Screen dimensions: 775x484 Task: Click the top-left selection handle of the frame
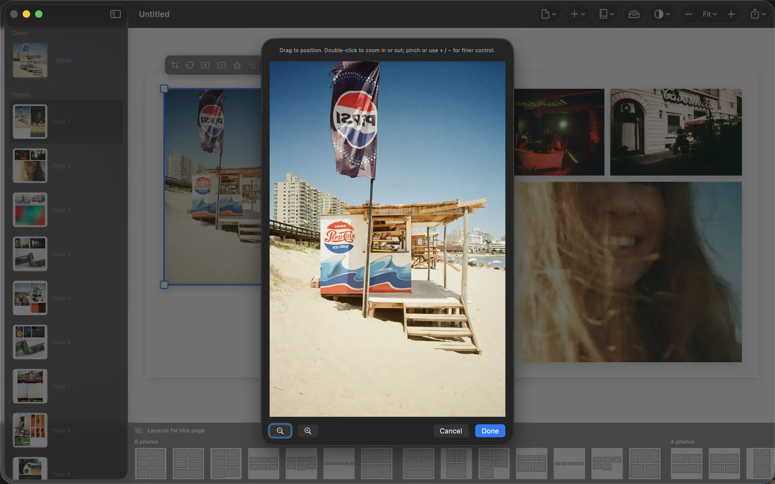tap(164, 89)
